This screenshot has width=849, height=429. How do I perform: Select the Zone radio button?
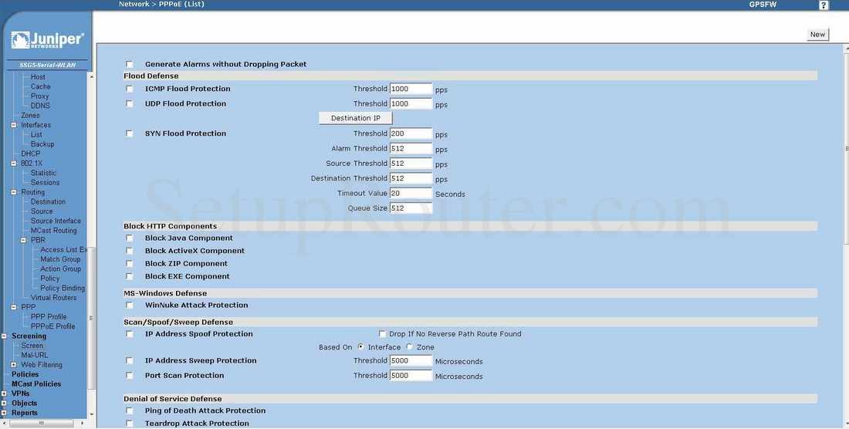point(409,346)
